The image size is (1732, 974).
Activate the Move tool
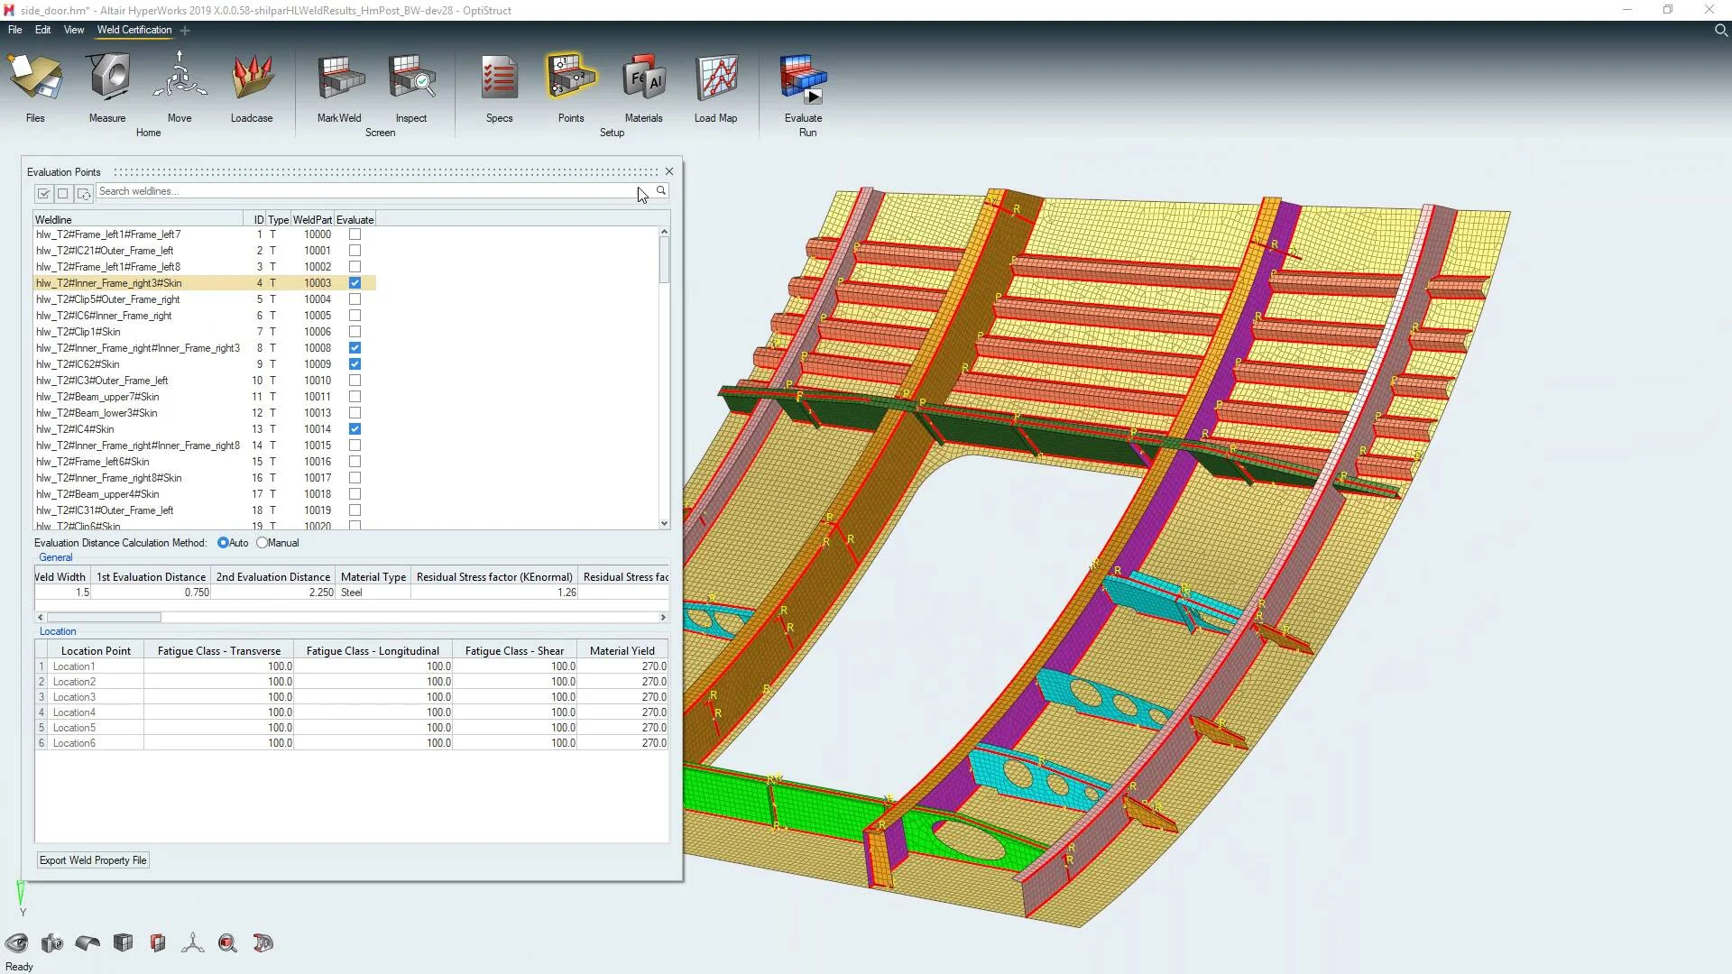click(x=180, y=78)
